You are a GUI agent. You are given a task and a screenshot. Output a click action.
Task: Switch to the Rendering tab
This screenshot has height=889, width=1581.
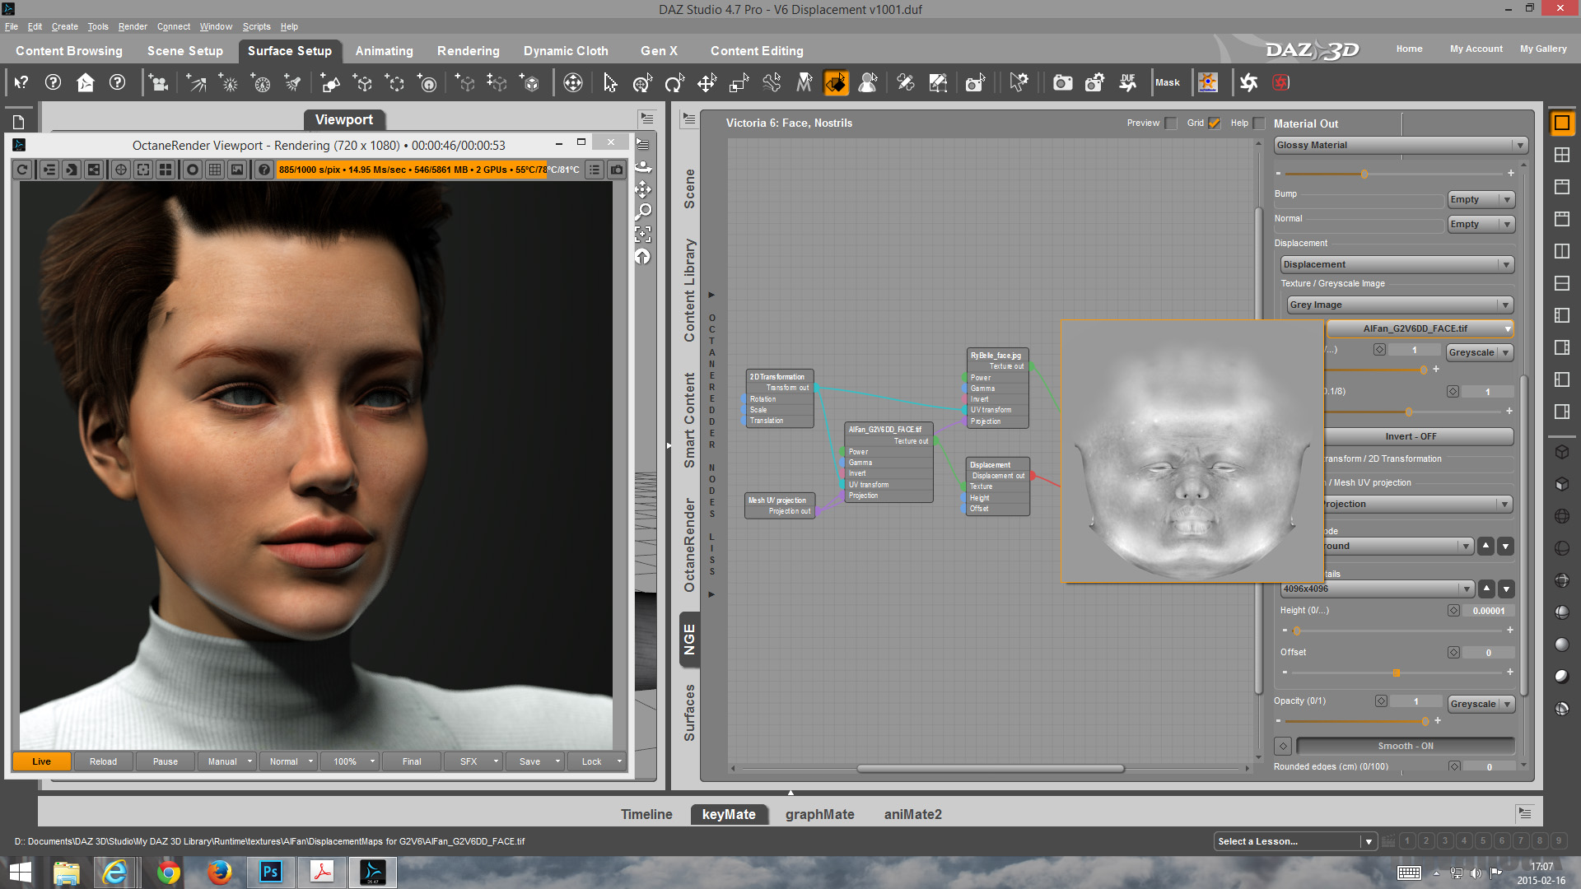tap(468, 51)
